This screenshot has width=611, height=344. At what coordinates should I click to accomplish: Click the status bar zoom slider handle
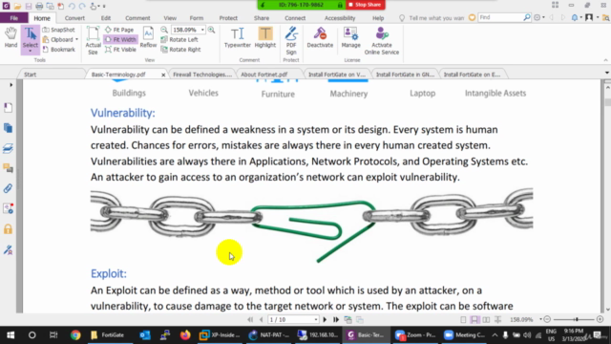(577, 319)
